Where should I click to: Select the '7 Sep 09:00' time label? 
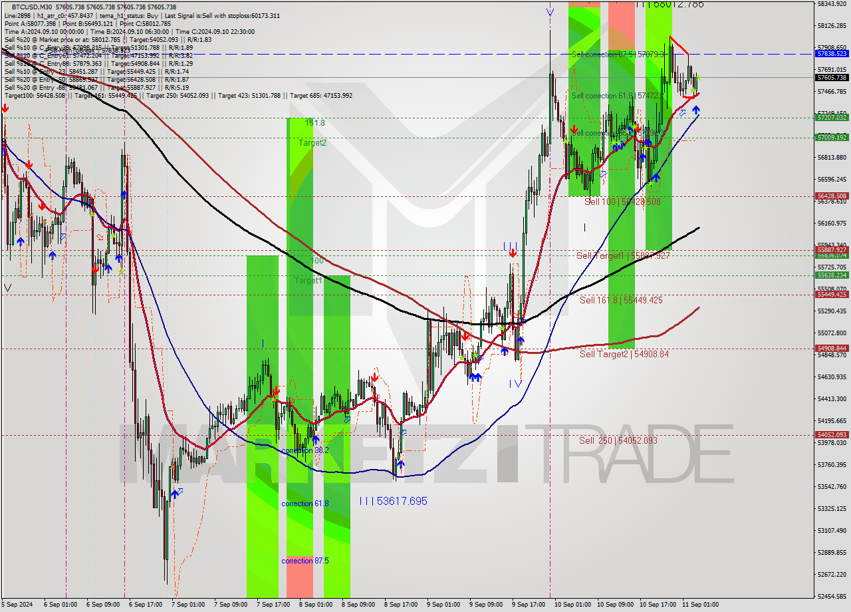point(230,605)
